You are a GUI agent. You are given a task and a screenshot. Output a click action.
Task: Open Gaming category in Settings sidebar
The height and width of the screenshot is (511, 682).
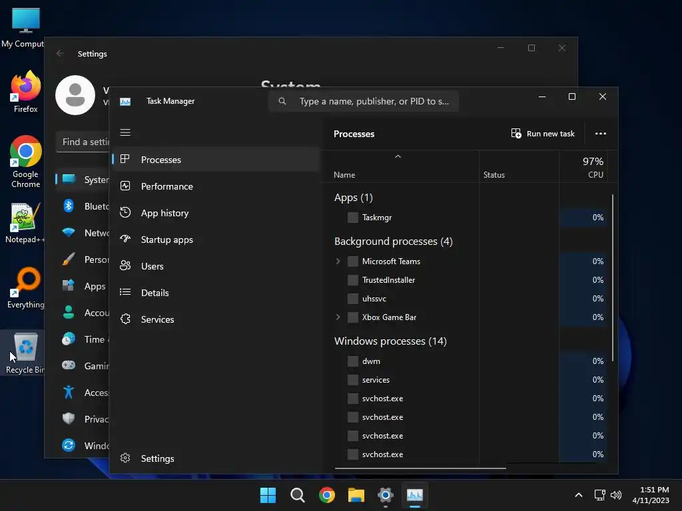[83, 366]
